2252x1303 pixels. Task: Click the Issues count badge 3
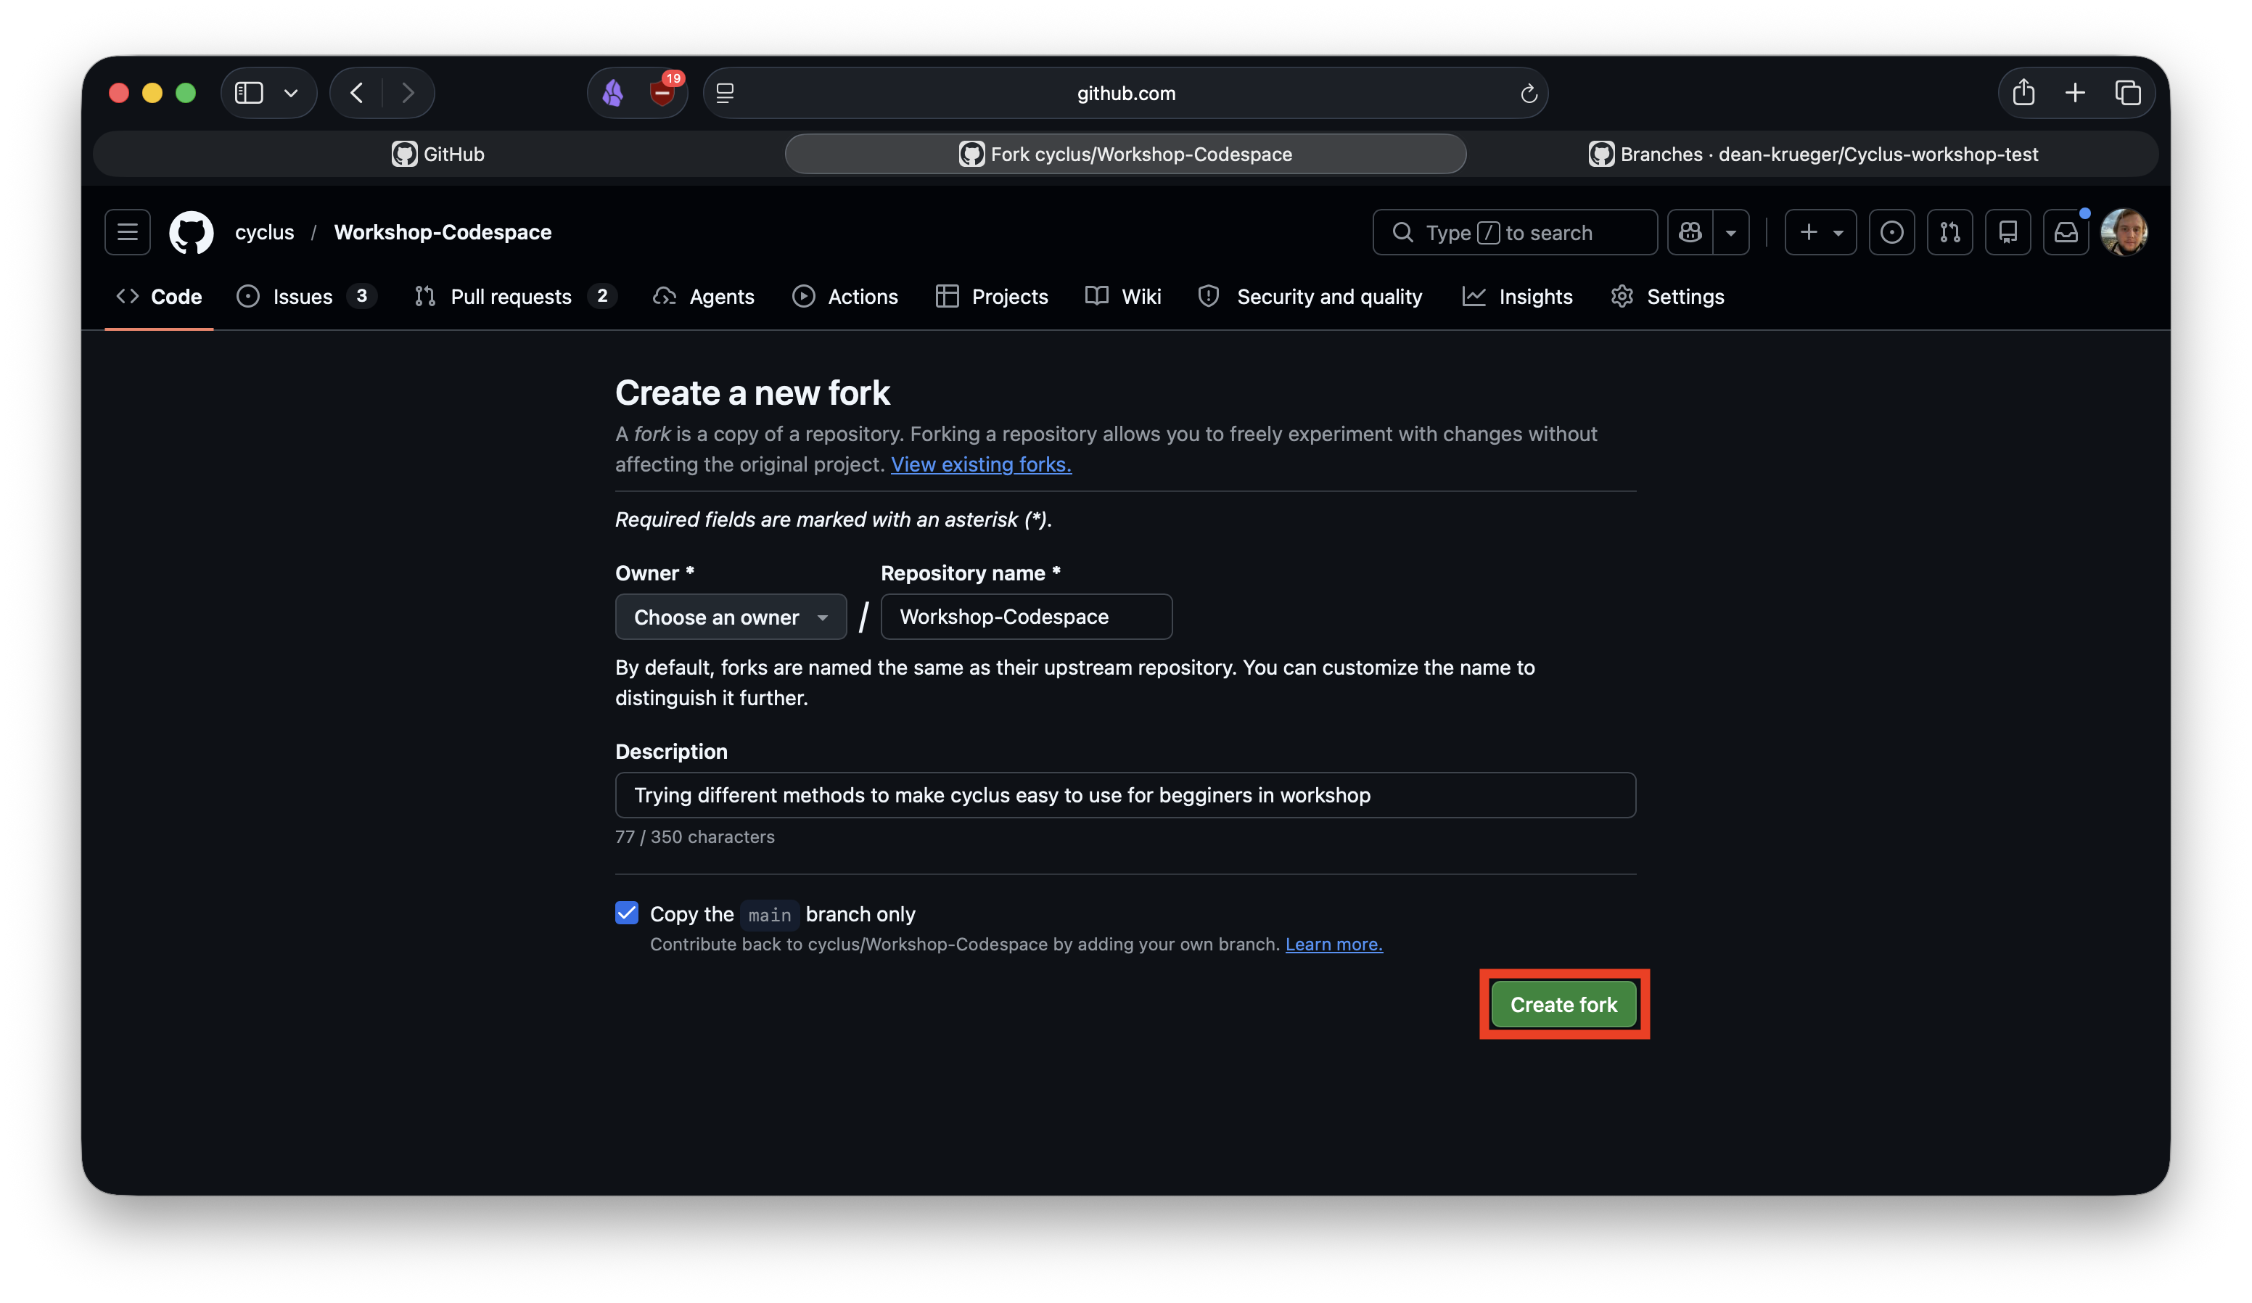(x=362, y=296)
